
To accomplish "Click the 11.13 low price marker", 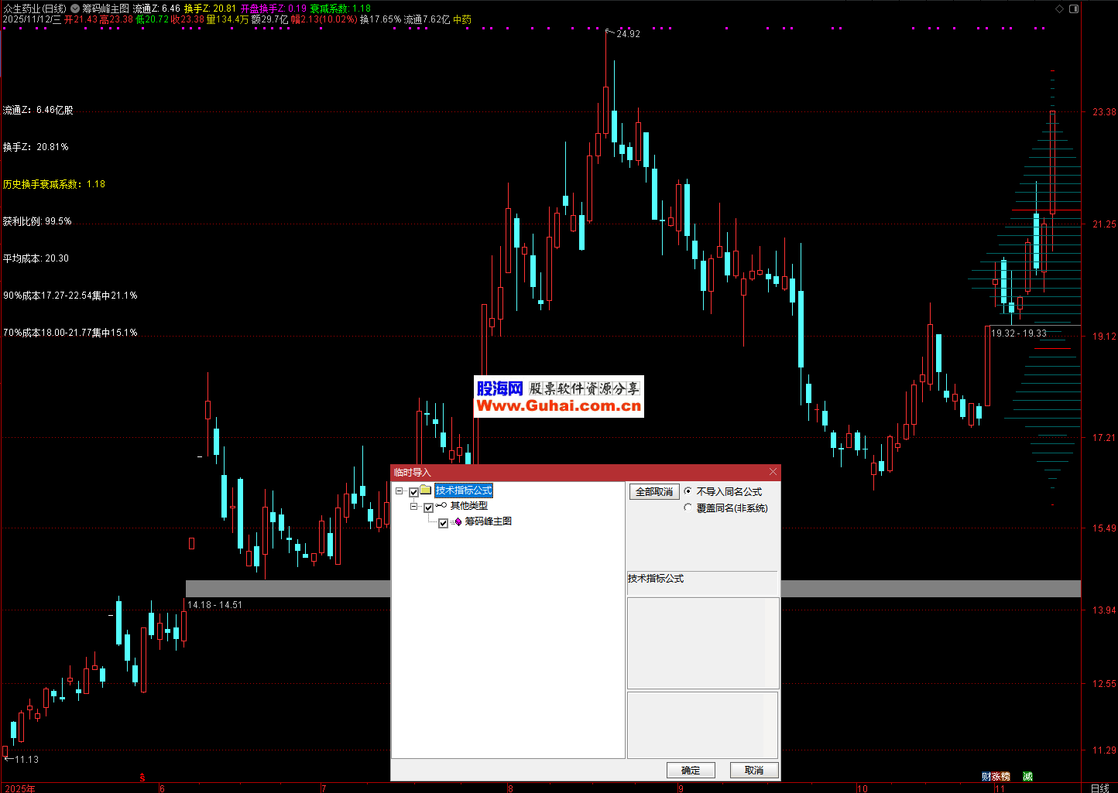I will click(26, 760).
